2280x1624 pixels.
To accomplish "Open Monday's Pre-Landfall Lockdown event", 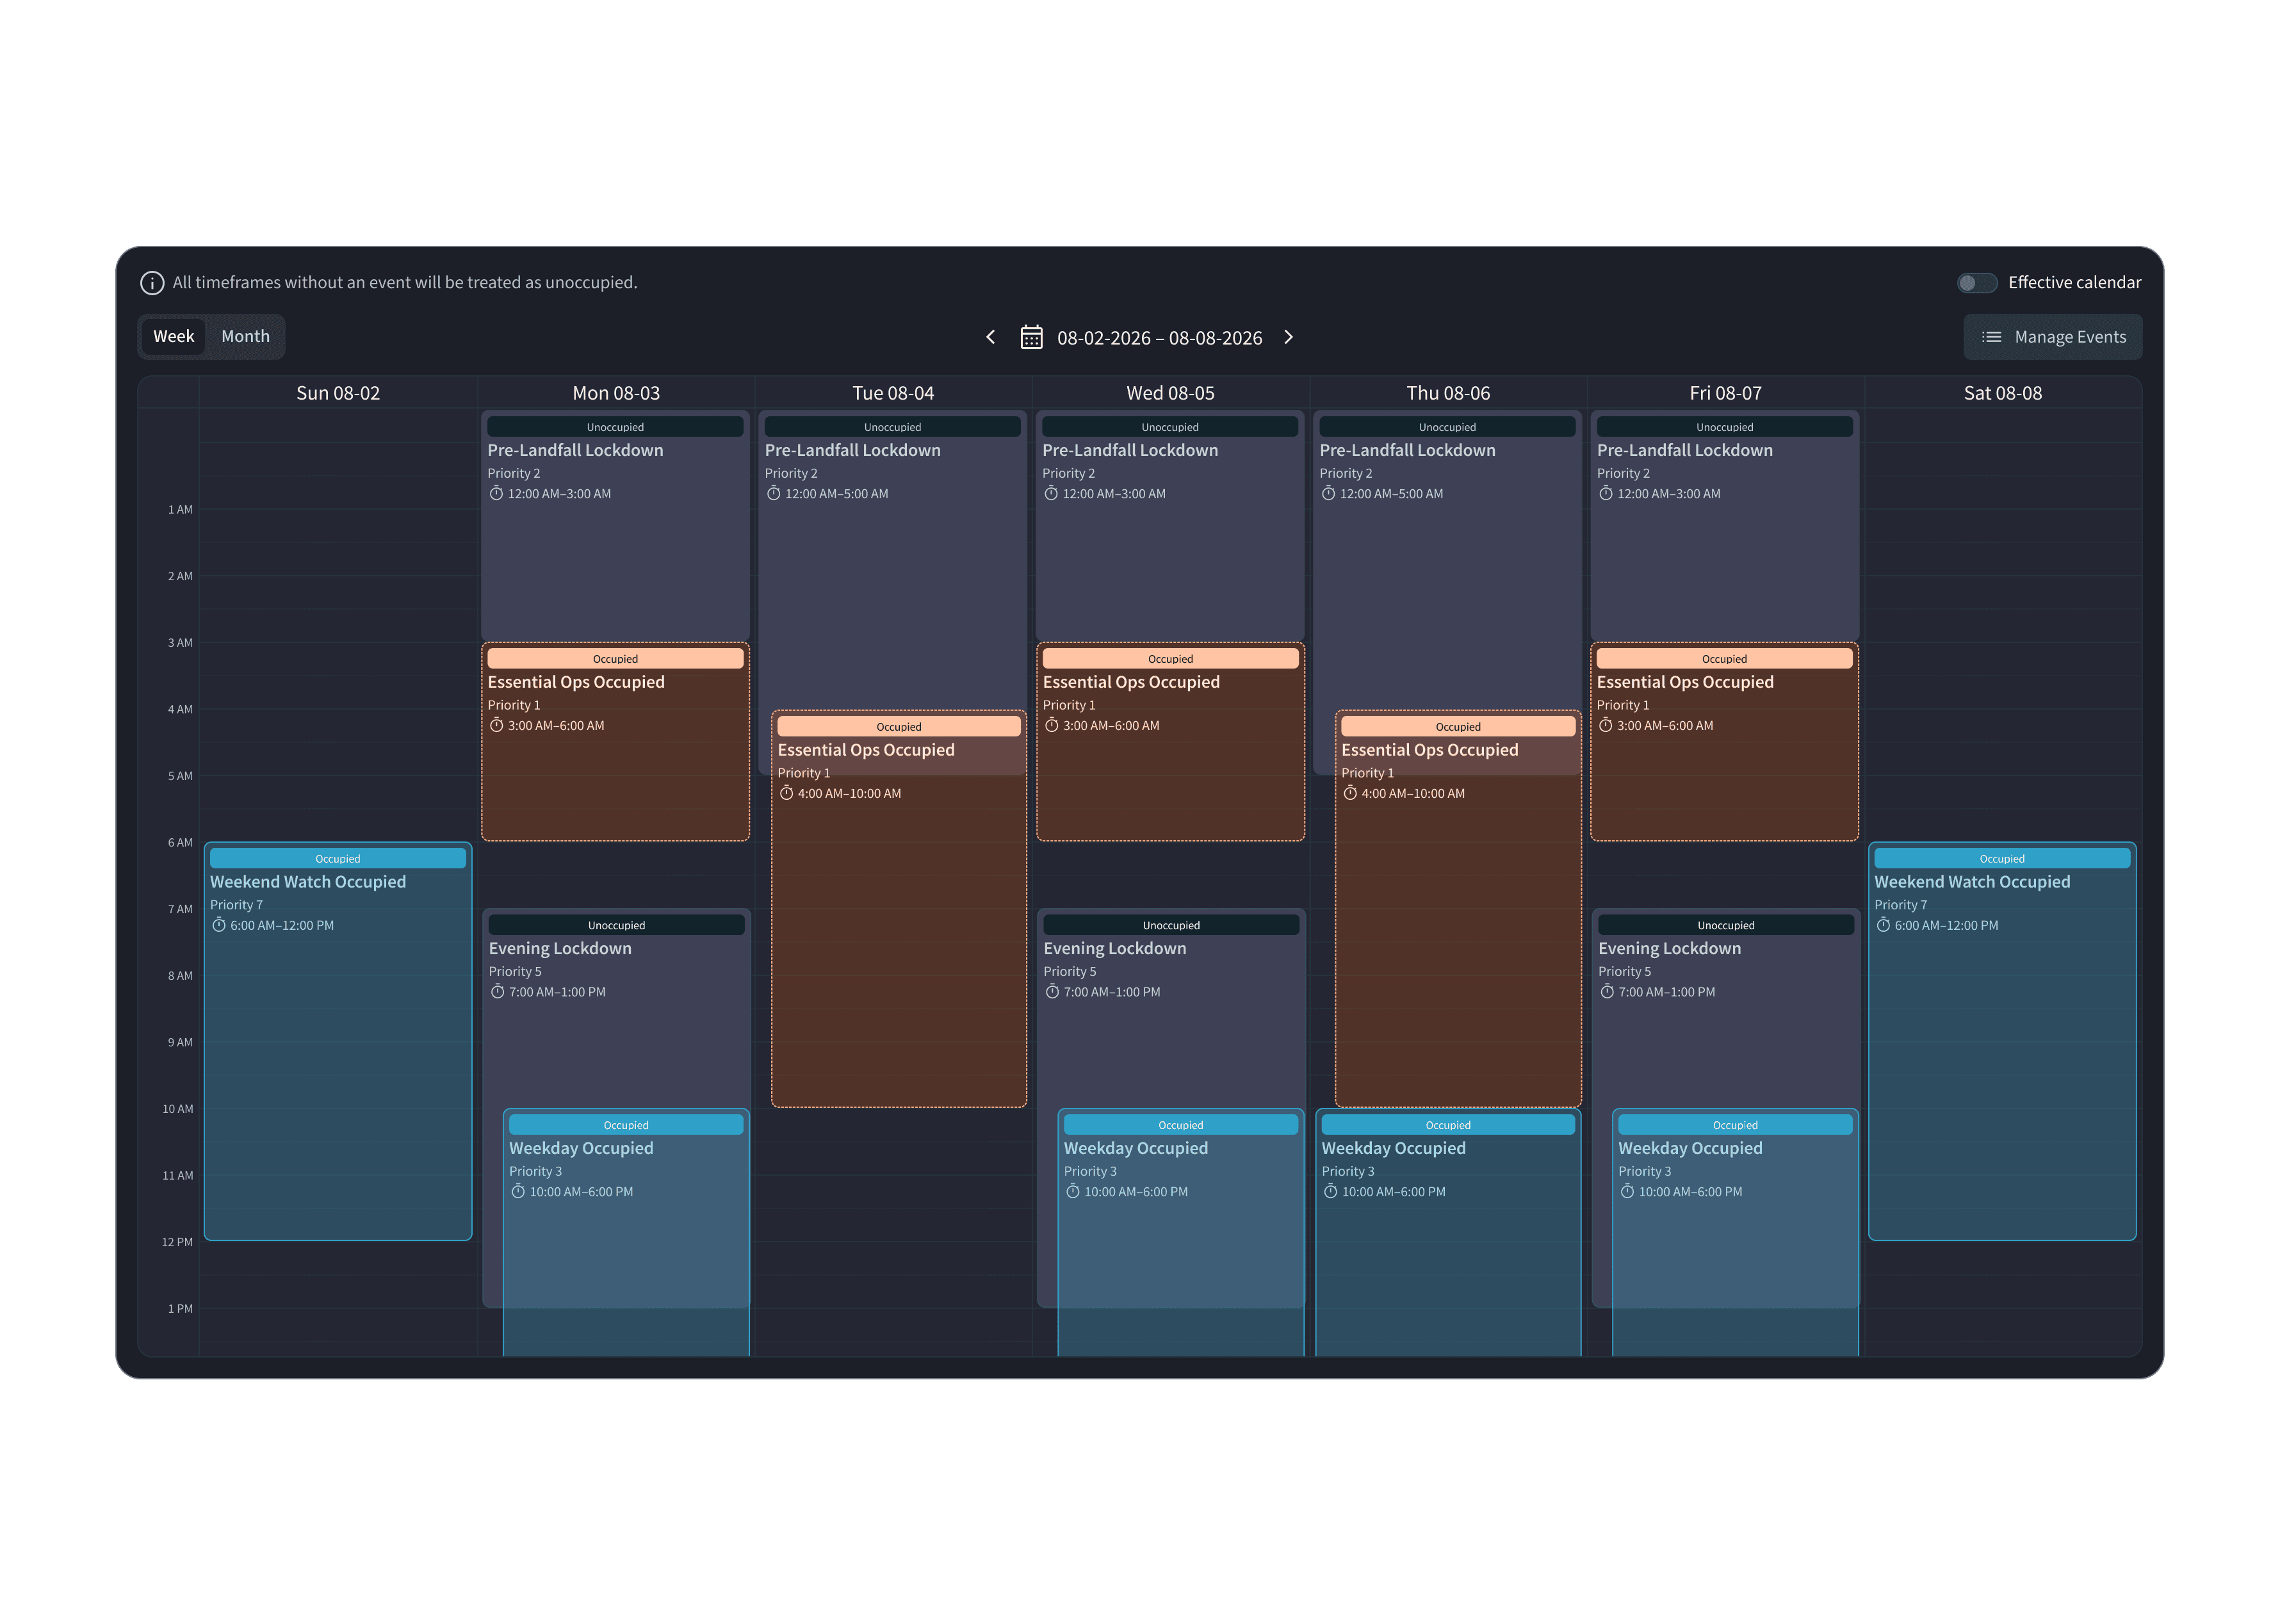I will pyautogui.click(x=615, y=526).
